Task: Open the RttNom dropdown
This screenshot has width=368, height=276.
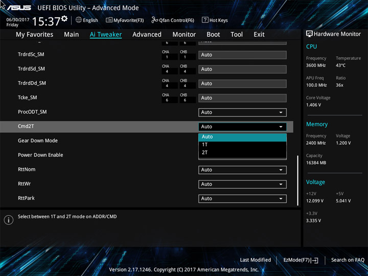Action: tap(242, 170)
